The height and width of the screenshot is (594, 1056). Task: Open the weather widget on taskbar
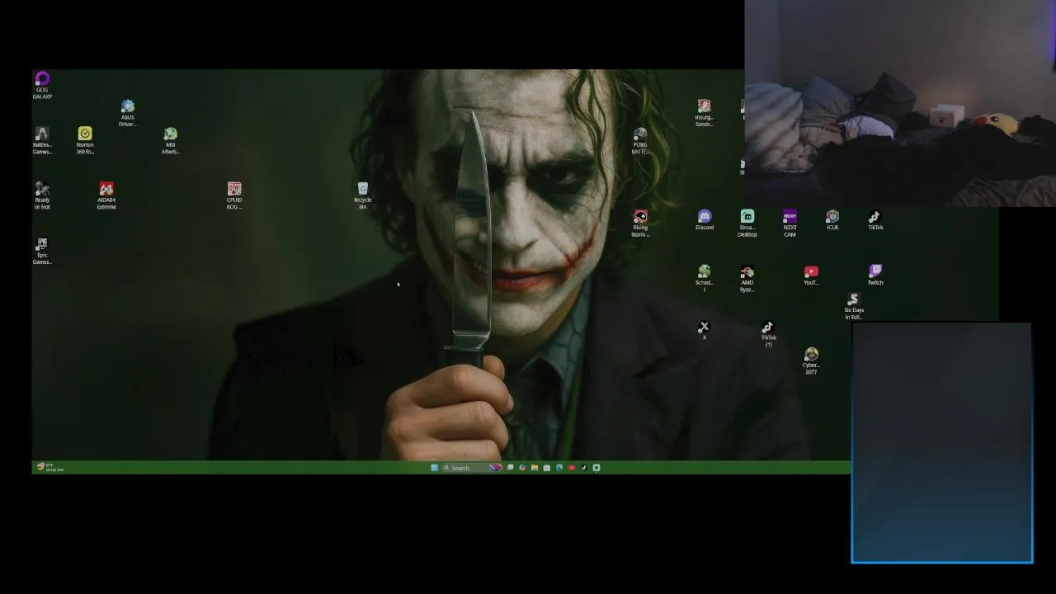(x=49, y=468)
